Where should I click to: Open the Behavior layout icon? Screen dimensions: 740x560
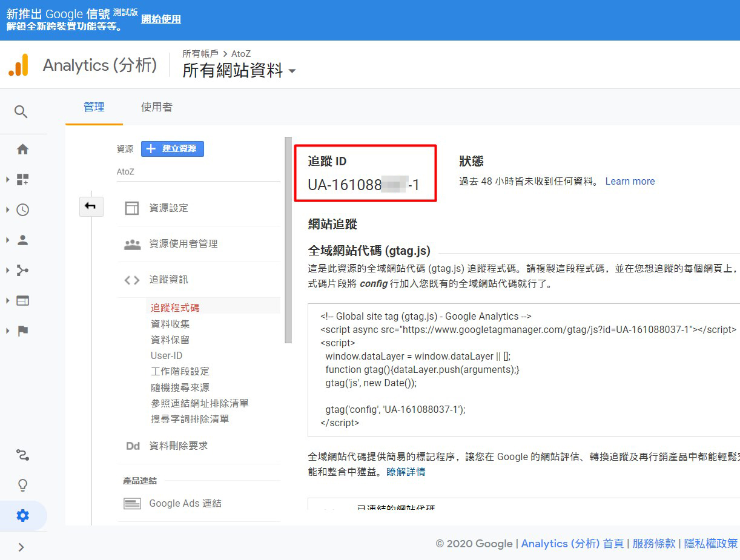(x=22, y=301)
